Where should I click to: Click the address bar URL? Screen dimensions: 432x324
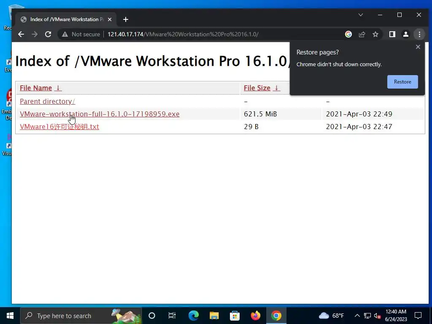point(183,34)
